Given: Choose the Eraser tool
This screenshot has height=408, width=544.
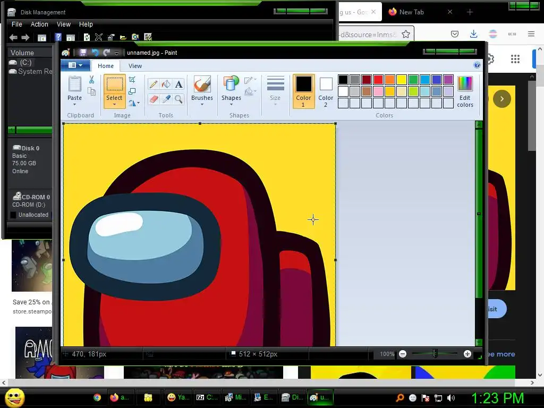Looking at the screenshot, I should pyautogui.click(x=154, y=99).
